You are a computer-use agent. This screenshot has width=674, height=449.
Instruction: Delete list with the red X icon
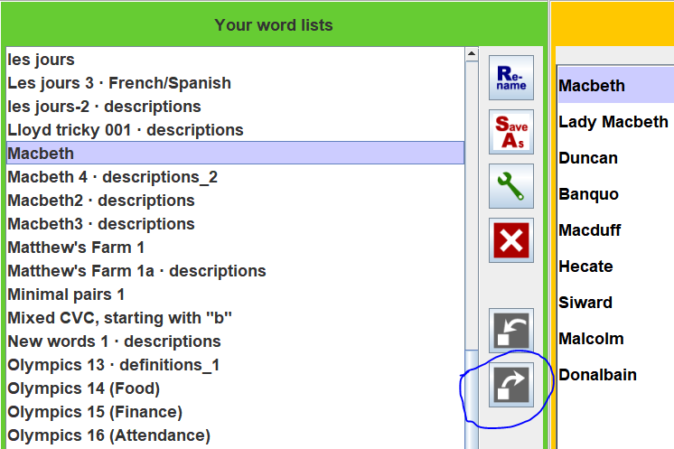coord(511,240)
